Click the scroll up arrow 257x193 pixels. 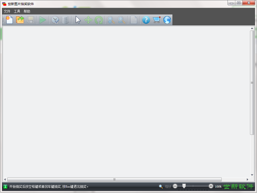click(252, 28)
